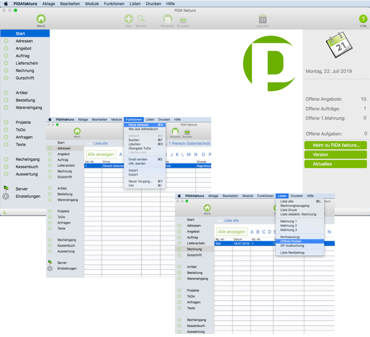Select Anfragen in the main sidebar
The width and height of the screenshot is (370, 337).
coord(24,137)
